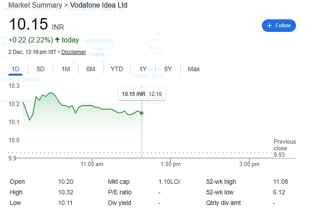Switch to the 5Y chart tab
318x216 pixels.
pyautogui.click(x=168, y=69)
